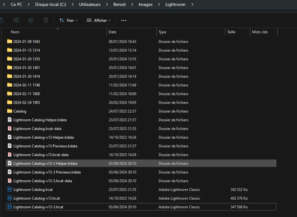Screen dimensions: 297x217
Task: Click folder icon of 2024-01-08 1043
Action: [9, 41]
